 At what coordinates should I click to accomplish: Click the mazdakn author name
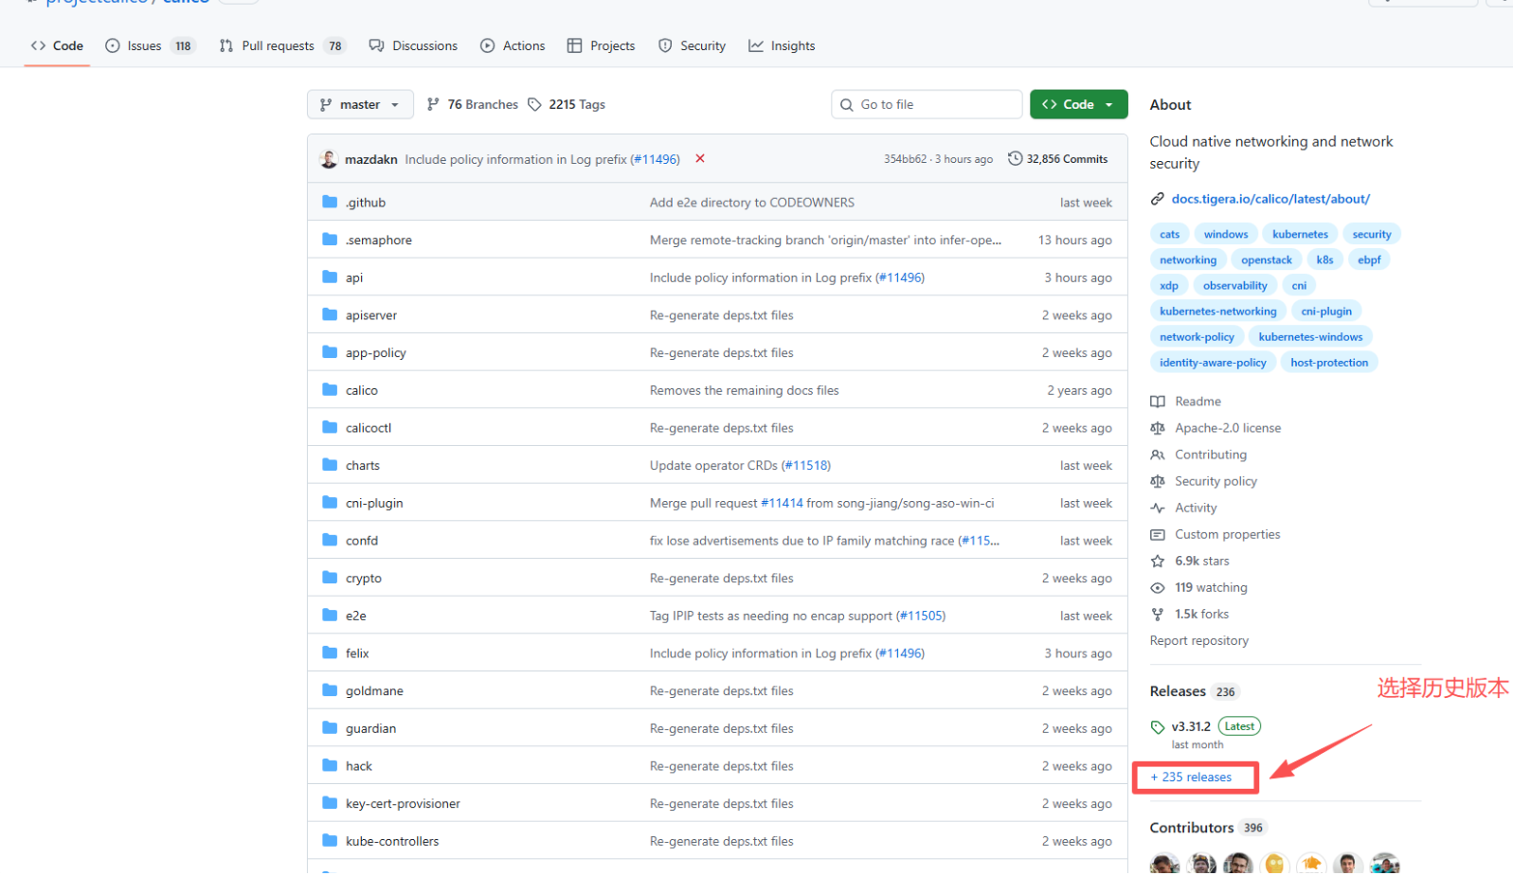click(371, 159)
